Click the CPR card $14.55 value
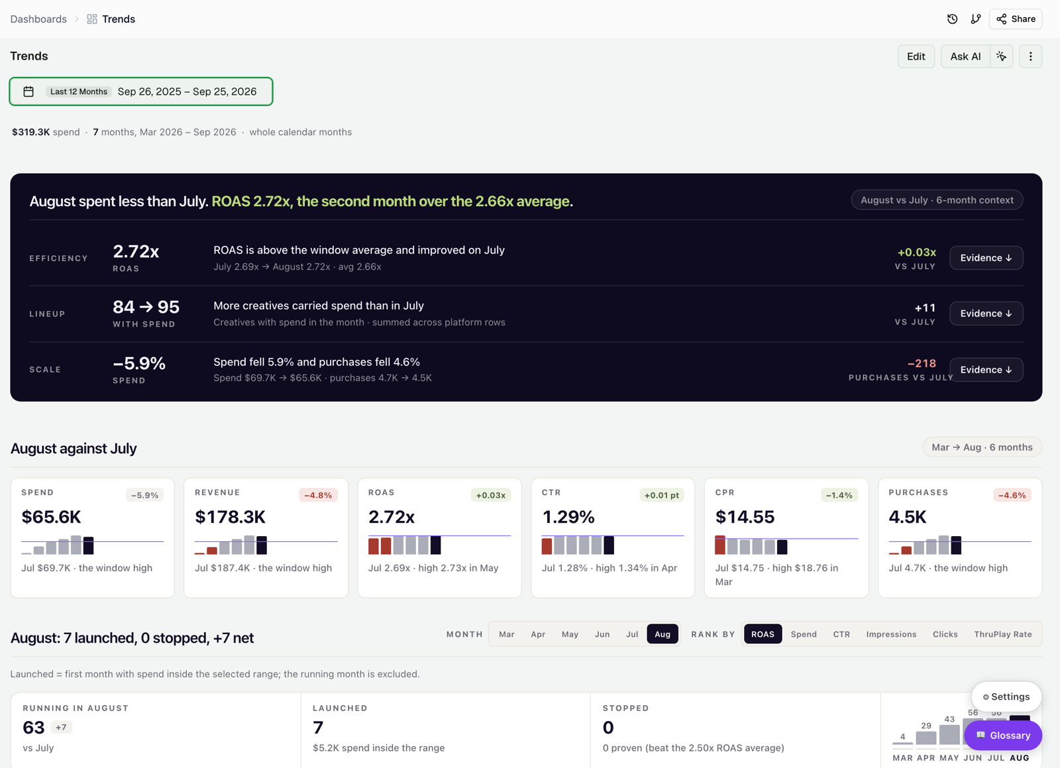The height and width of the screenshot is (768, 1060). coord(745,517)
